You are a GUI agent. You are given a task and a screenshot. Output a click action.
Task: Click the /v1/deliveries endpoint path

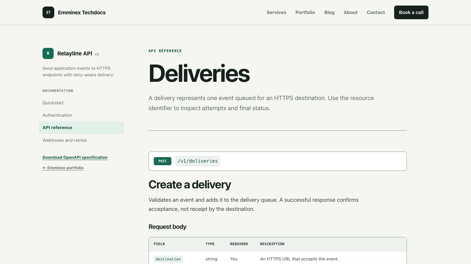tap(198, 161)
